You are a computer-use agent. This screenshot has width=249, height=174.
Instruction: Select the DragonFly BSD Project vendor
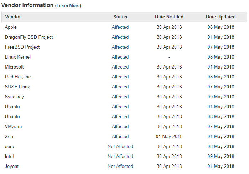[29, 37]
